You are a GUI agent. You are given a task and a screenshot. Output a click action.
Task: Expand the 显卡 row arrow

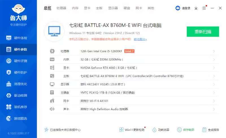pyautogui.click(x=214, y=68)
